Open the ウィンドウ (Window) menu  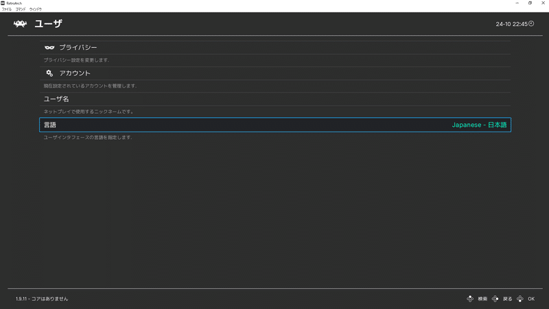point(36,9)
